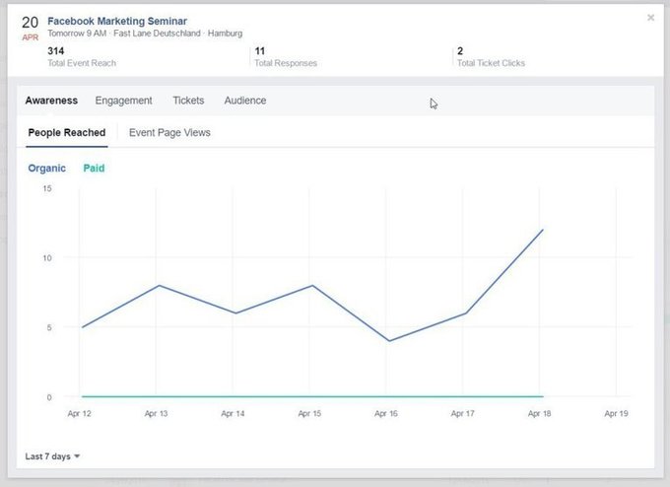This screenshot has height=487, width=670.
Task: Toggle the Organic series legend
Action: (47, 168)
